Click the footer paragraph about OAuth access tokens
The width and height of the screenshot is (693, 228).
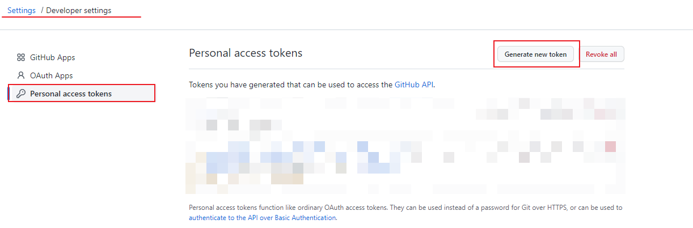coord(405,213)
